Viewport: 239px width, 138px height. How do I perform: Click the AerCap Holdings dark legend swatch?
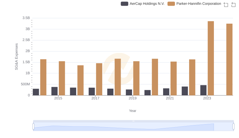click(124, 4)
